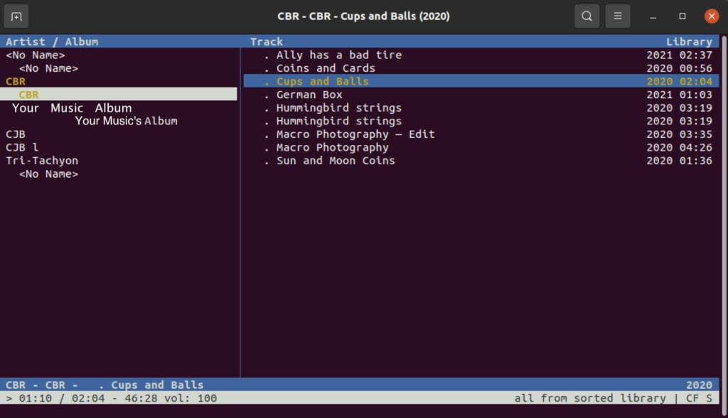Click year 2020 on now-playing bar

pos(699,385)
